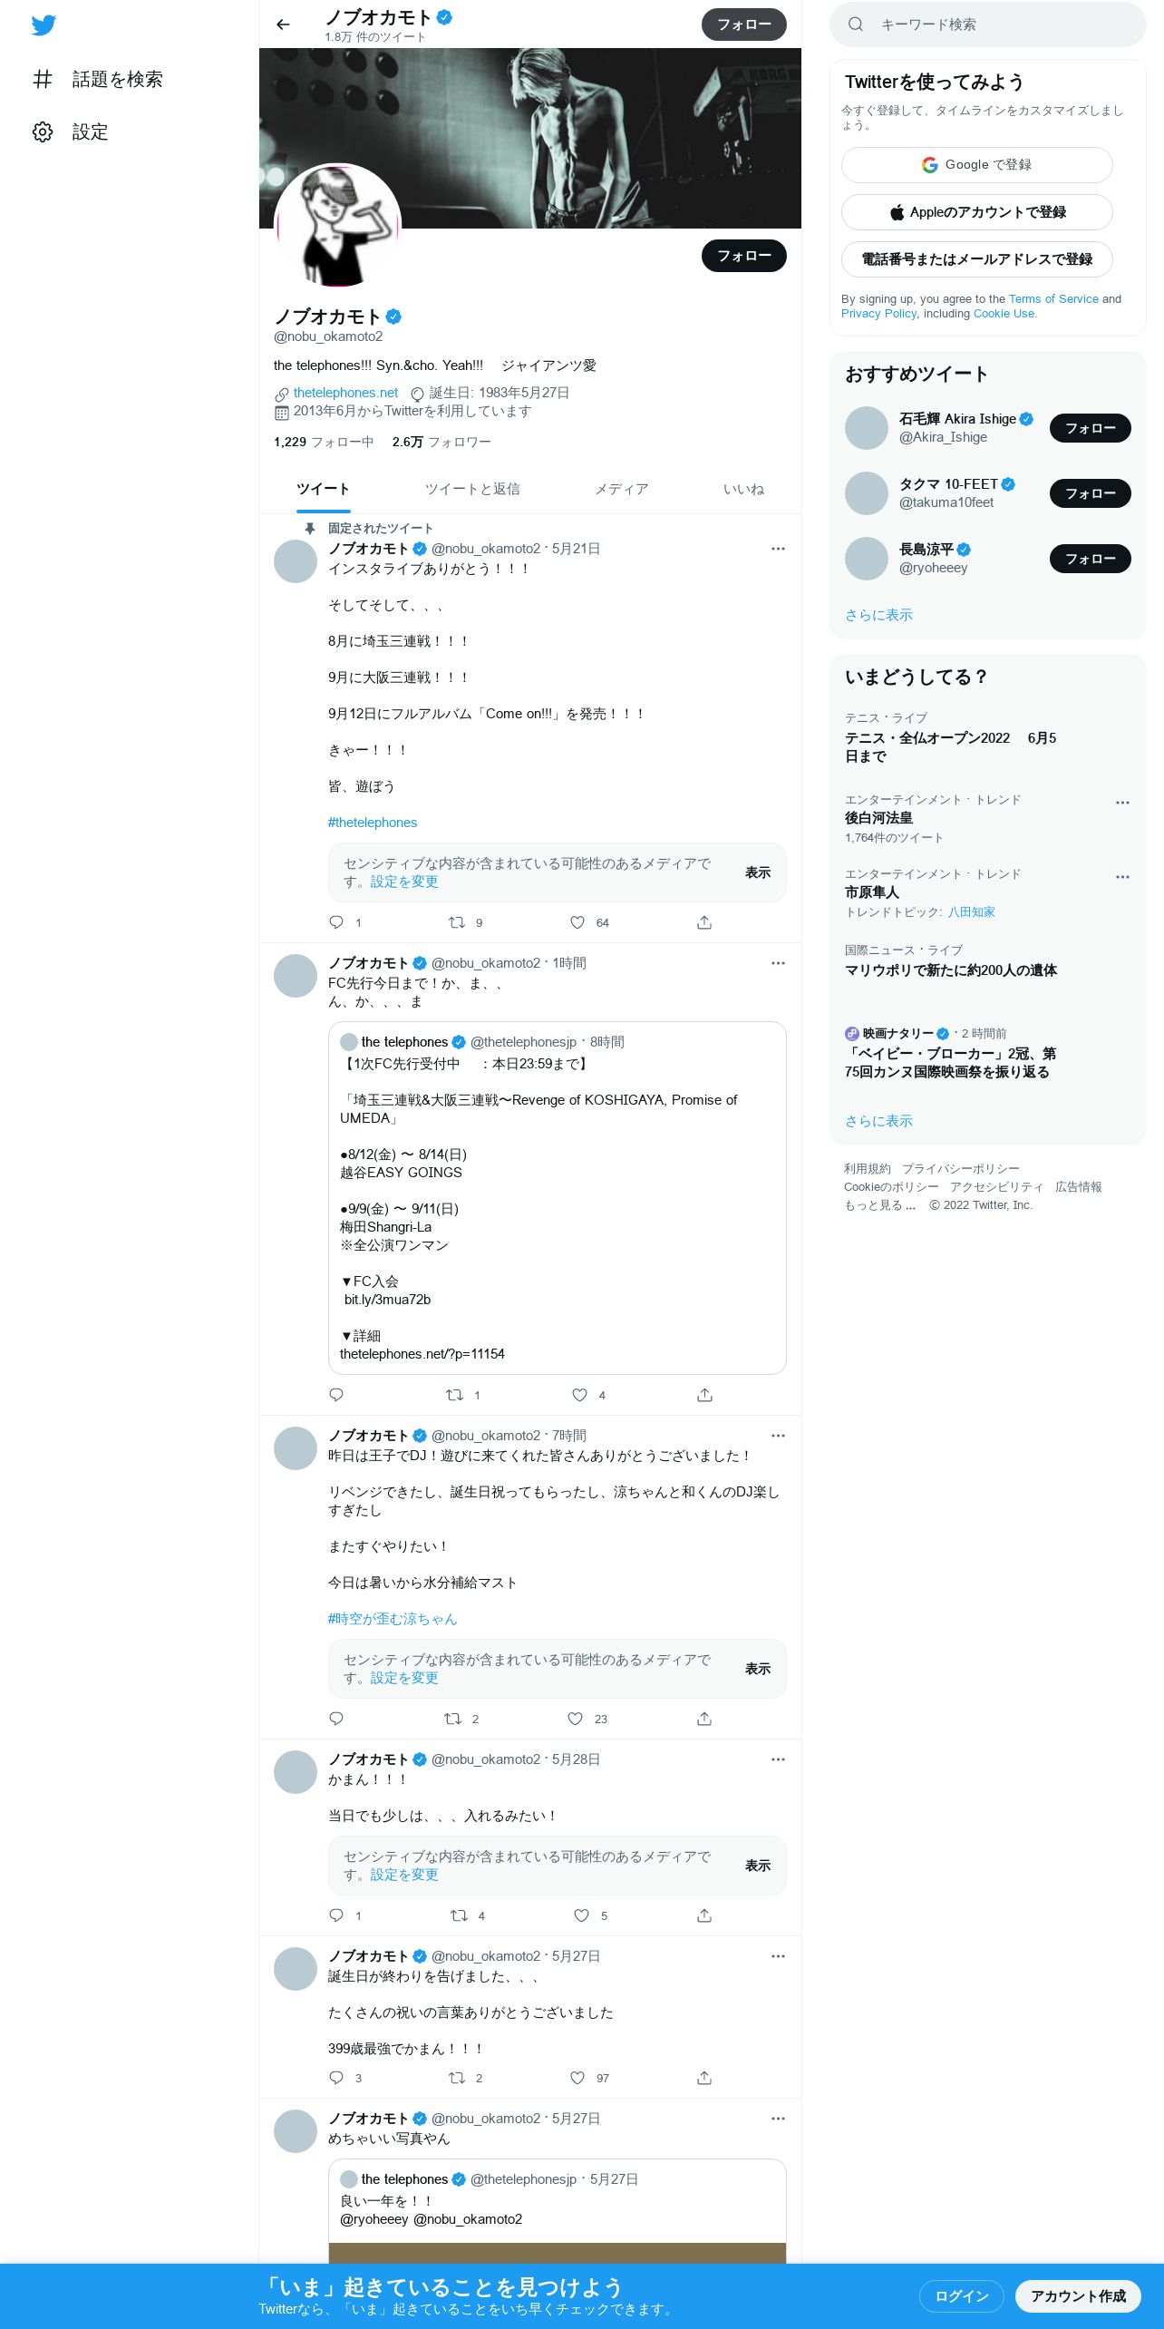
Task: Like the birthday tweet with 97 likes
Action: pyautogui.click(x=577, y=2078)
